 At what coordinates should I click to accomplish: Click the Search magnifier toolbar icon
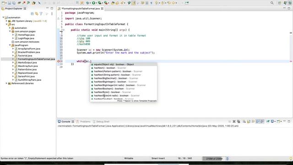(122, 3)
